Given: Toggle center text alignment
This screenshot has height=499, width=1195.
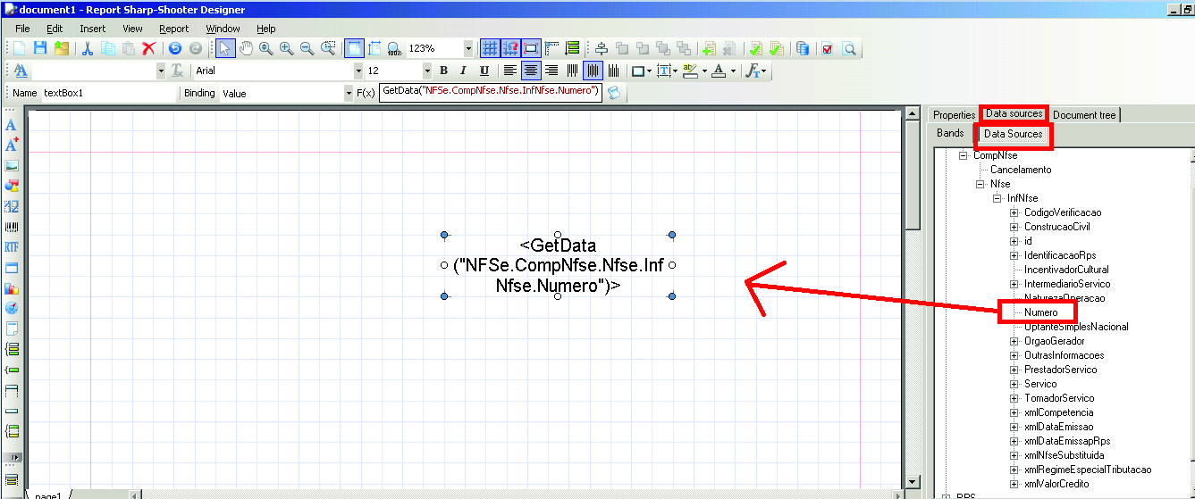Looking at the screenshot, I should (x=531, y=71).
